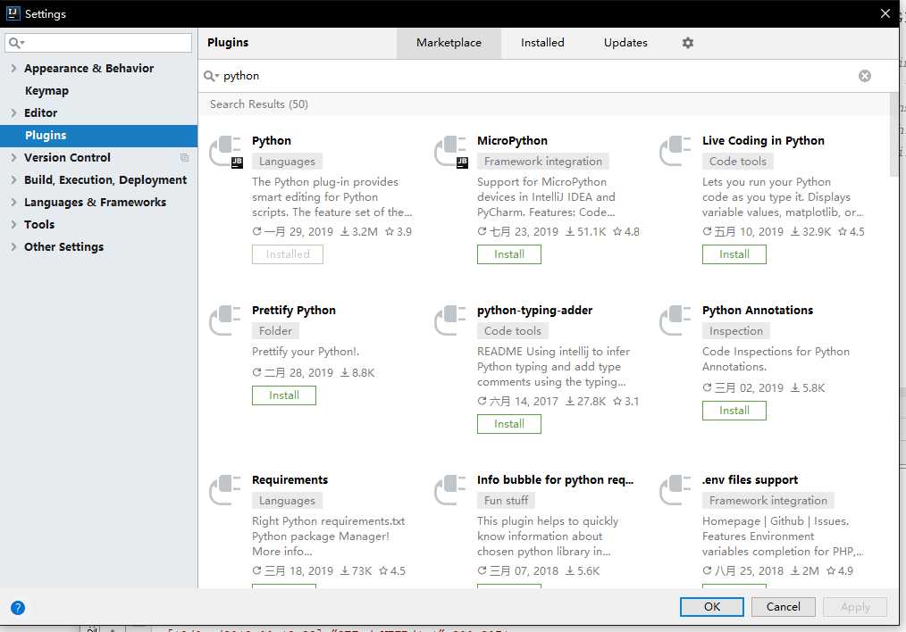Click the Version Control project-level icon
Viewport: 906px width, 632px height.
coord(184,158)
